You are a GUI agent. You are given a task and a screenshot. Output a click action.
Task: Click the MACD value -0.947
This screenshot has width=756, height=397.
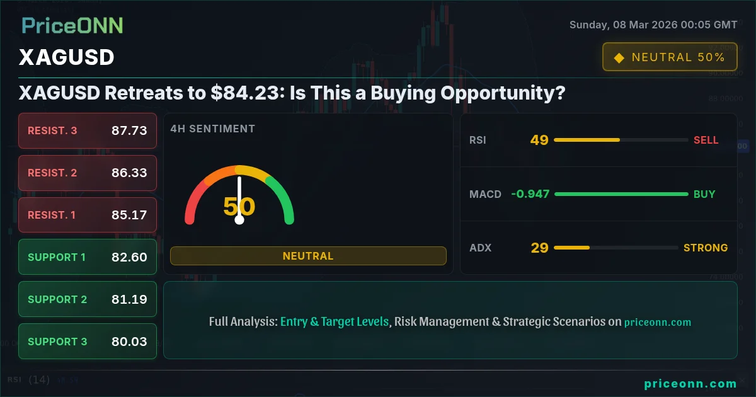coord(530,194)
